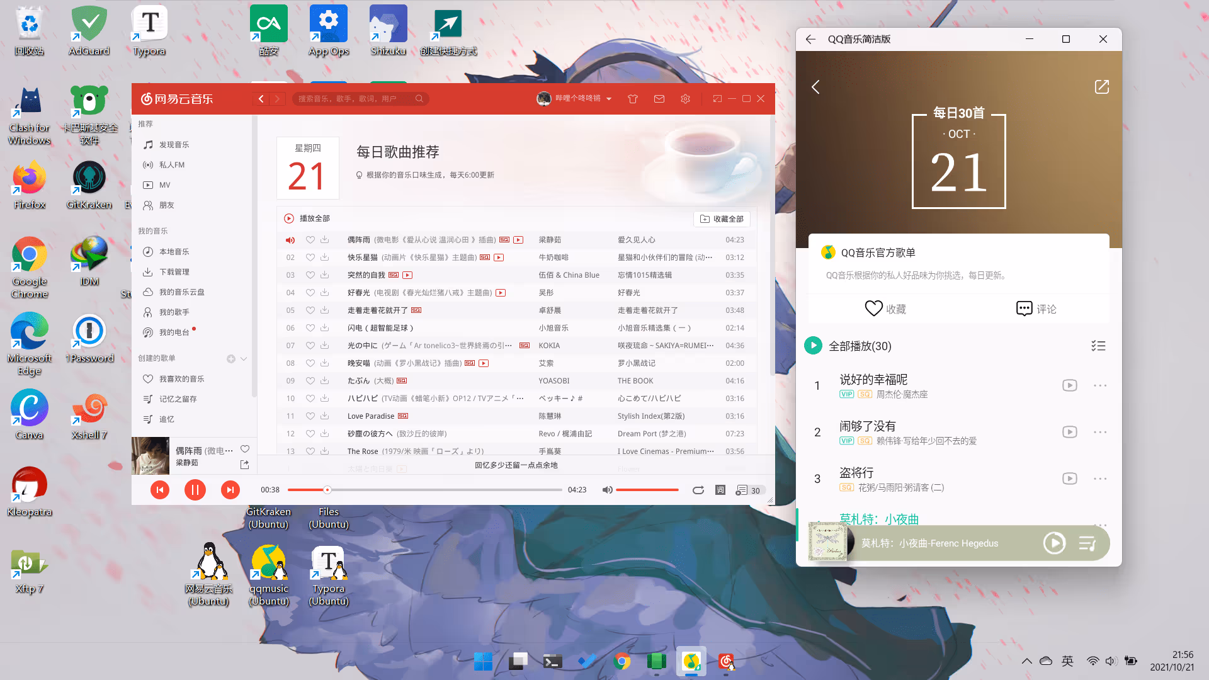Open multi-select mode in QQ Music song list
1209x680 pixels.
pos(1098,346)
